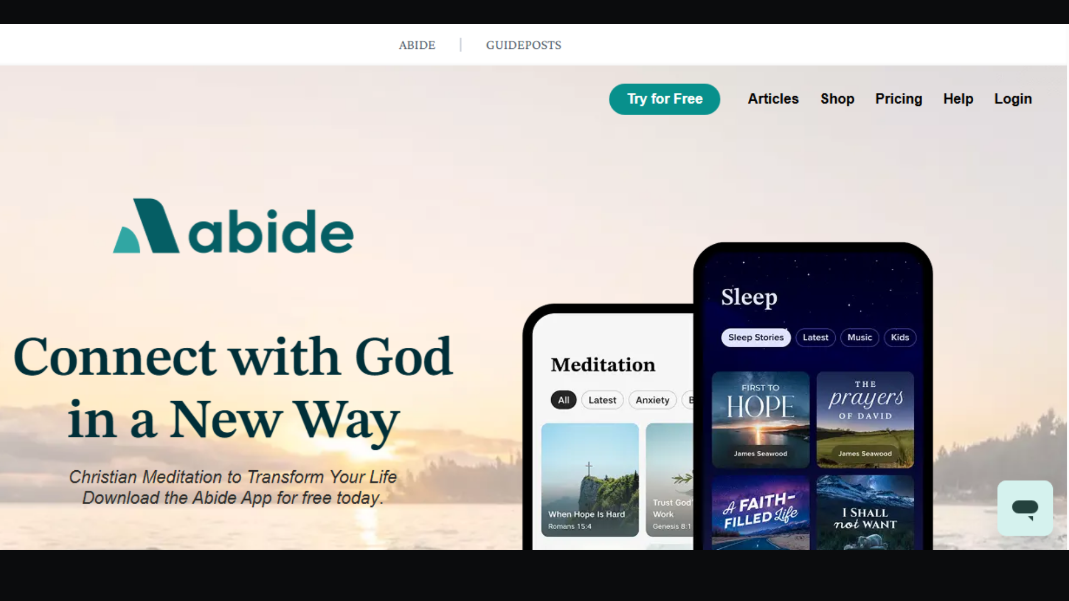
Task: Select the Sleep Stories filter chip
Action: coord(756,337)
